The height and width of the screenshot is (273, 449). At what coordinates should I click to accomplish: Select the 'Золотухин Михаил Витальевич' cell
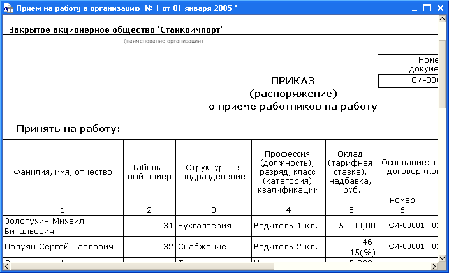pos(63,226)
